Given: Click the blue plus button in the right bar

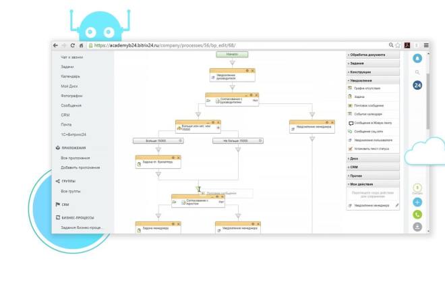Looking at the screenshot, I should click(x=417, y=202).
